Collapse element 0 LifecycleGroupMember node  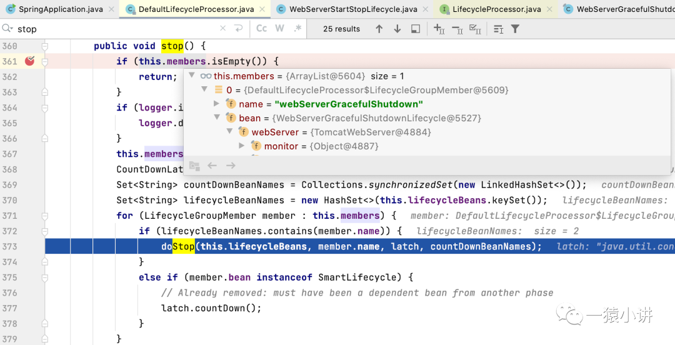coord(204,89)
